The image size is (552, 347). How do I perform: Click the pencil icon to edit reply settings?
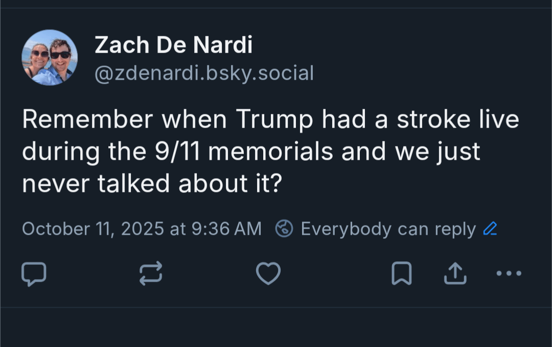coord(490,229)
